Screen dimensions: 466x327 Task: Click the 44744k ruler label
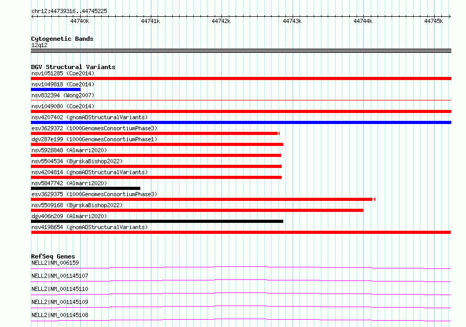point(363,21)
